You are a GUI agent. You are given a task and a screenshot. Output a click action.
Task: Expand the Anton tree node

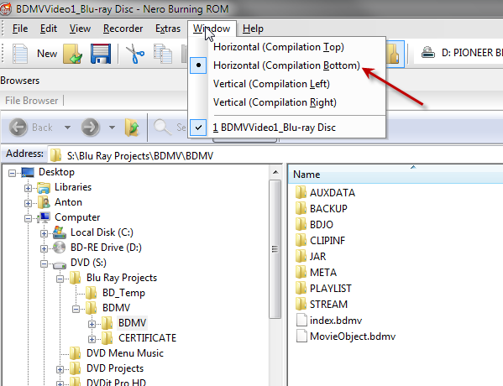click(28, 203)
